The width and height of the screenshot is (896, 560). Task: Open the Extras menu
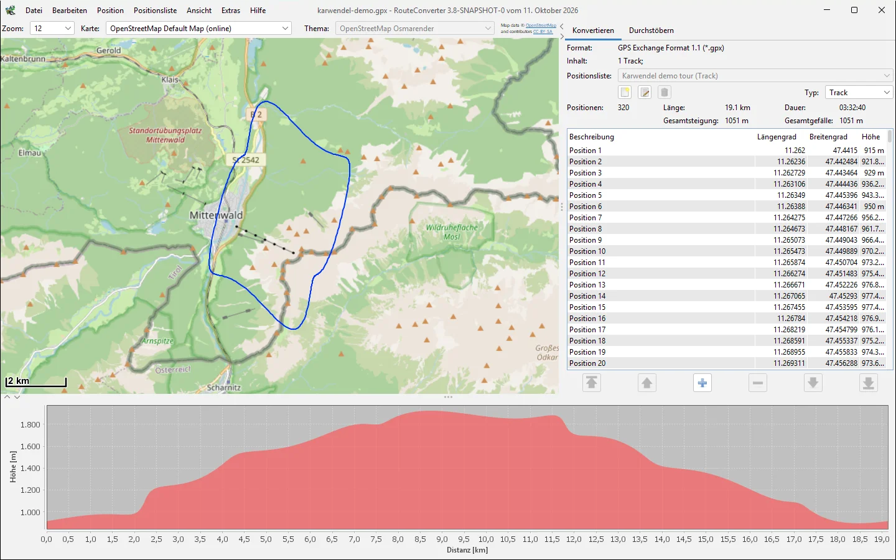(x=231, y=11)
